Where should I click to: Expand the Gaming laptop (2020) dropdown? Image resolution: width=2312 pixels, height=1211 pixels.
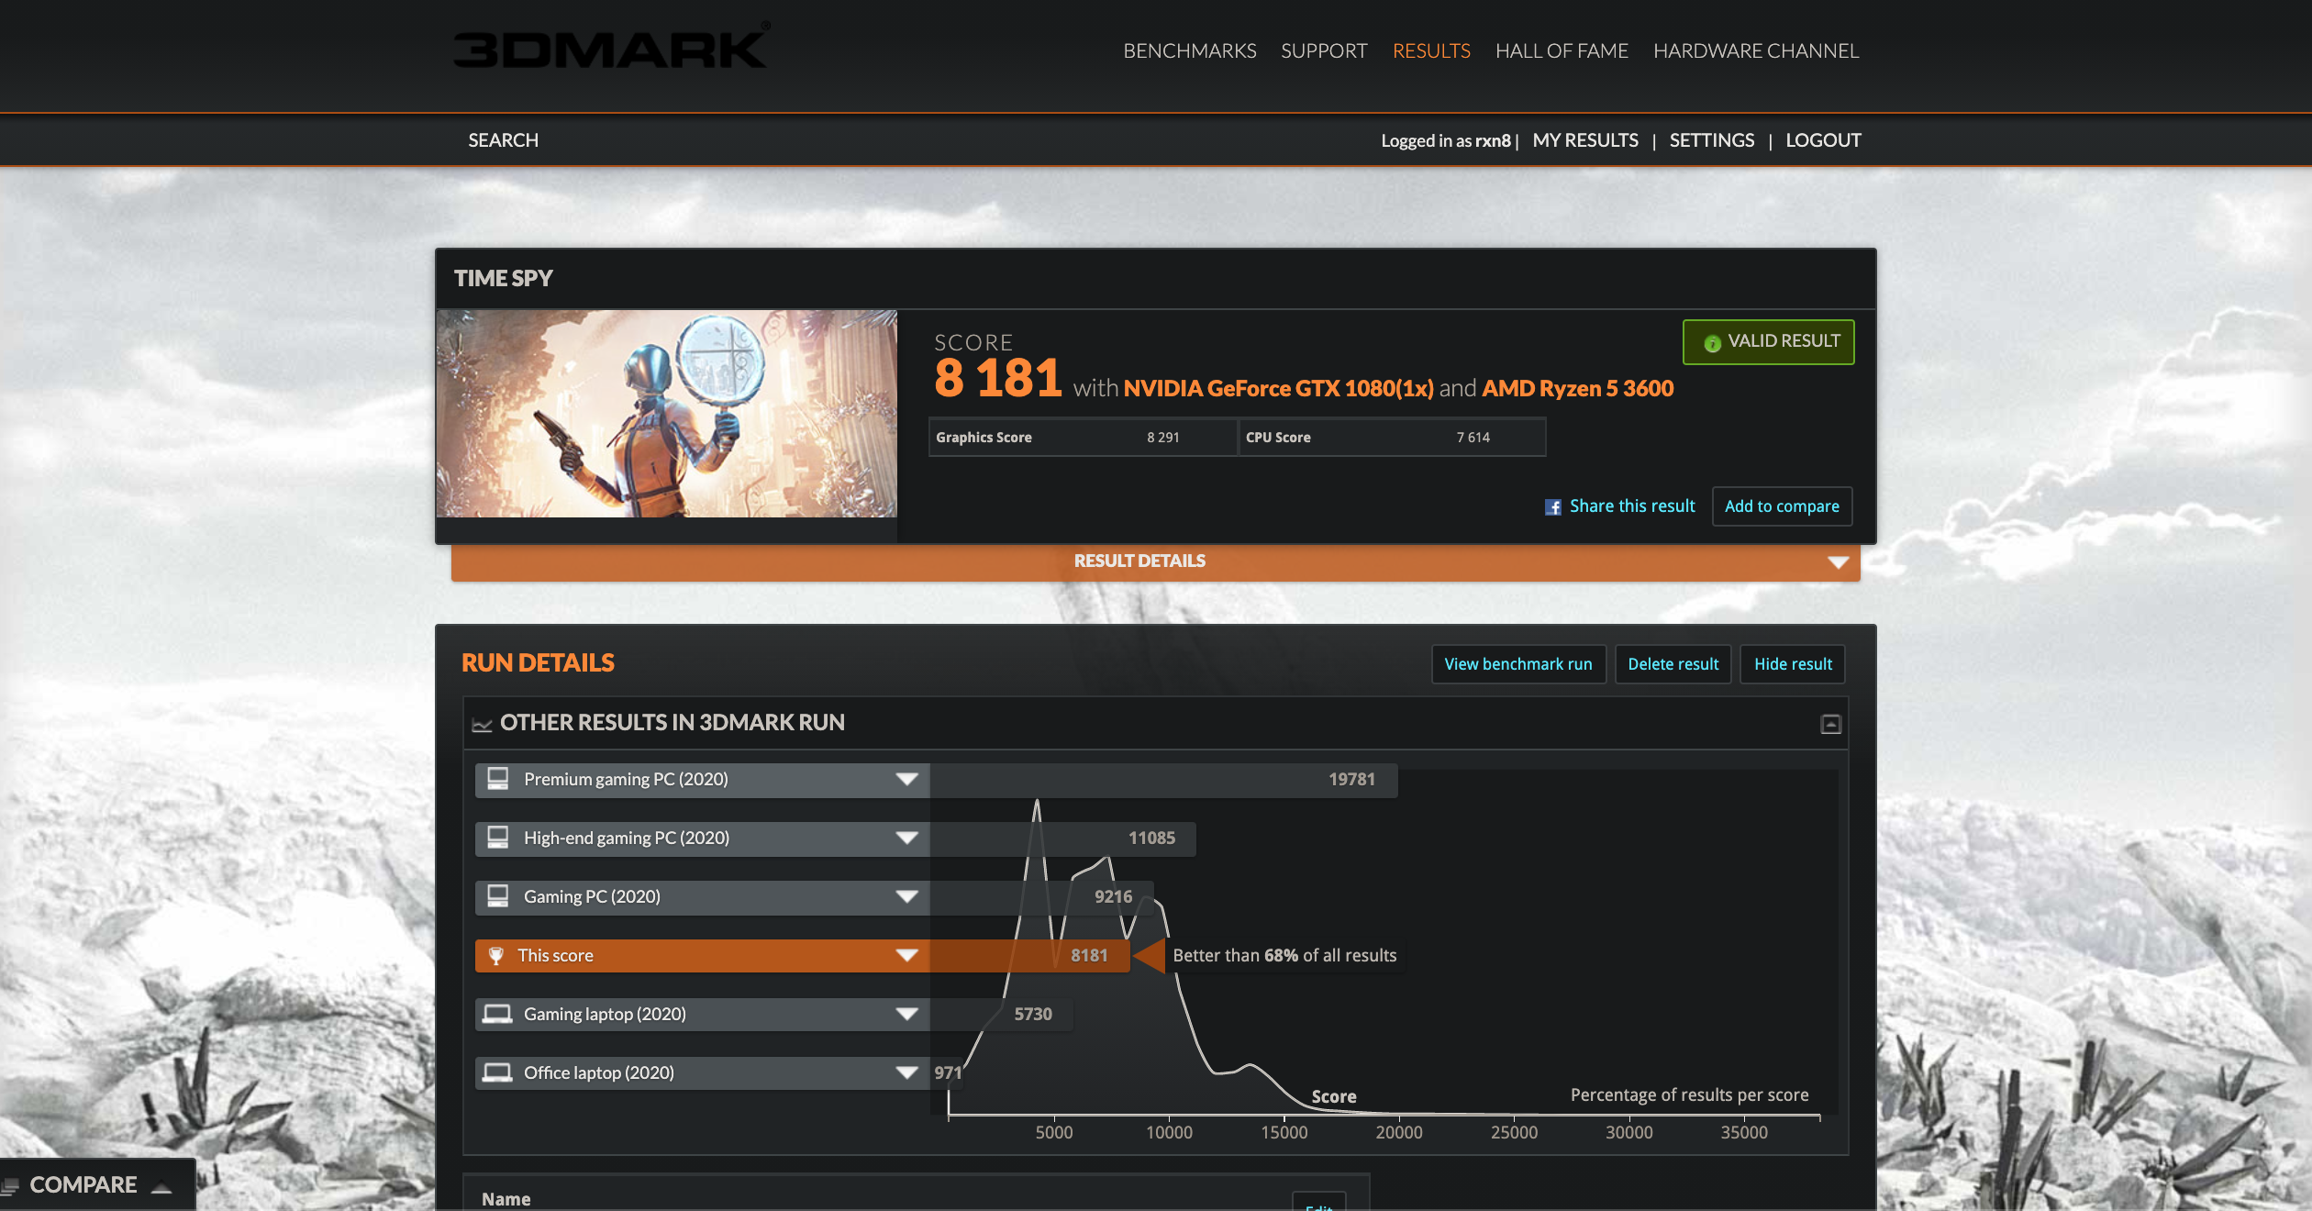pos(907,1015)
